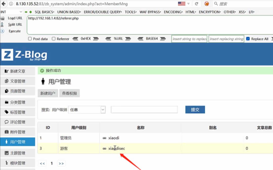The image size is (273, 170).
Task: Open the HTML menu
Action: click(191, 12)
